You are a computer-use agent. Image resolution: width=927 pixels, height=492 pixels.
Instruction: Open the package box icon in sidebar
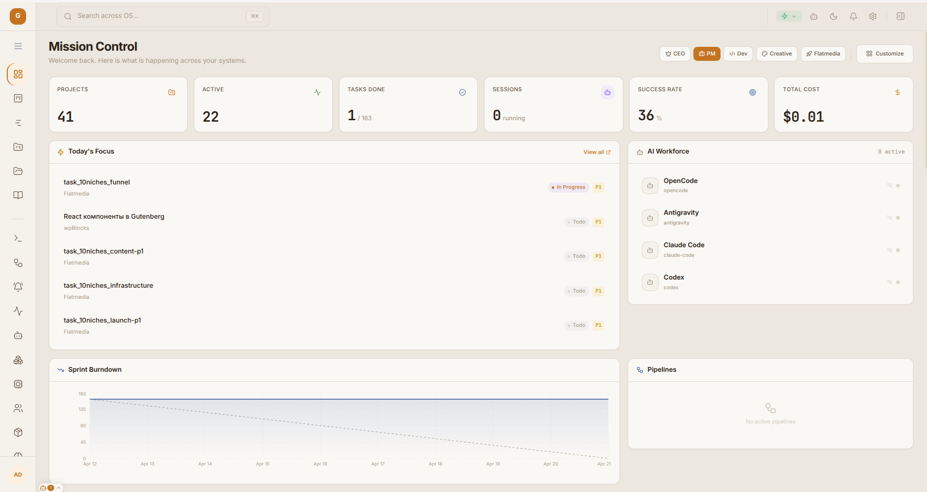pos(18,433)
